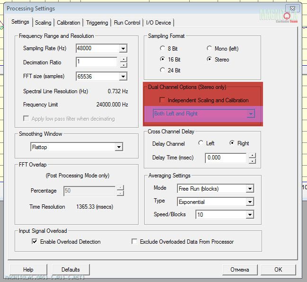Image resolution: width=307 pixels, height=282 pixels.
Task: Expand the FFT size dropdown
Action: point(123,76)
